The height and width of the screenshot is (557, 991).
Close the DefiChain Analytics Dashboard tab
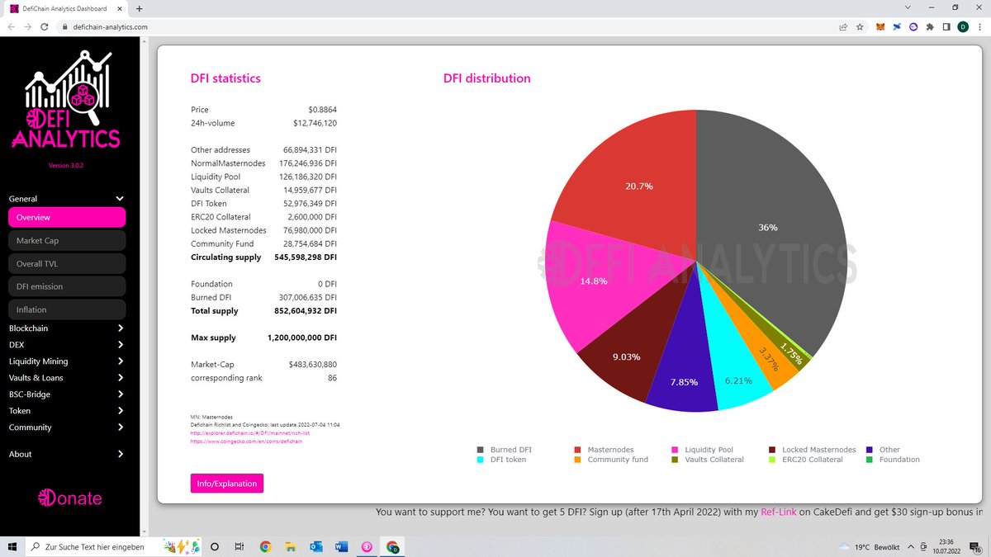121,8
